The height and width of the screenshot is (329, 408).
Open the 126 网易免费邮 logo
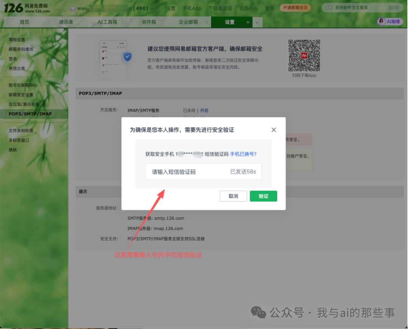click(27, 8)
